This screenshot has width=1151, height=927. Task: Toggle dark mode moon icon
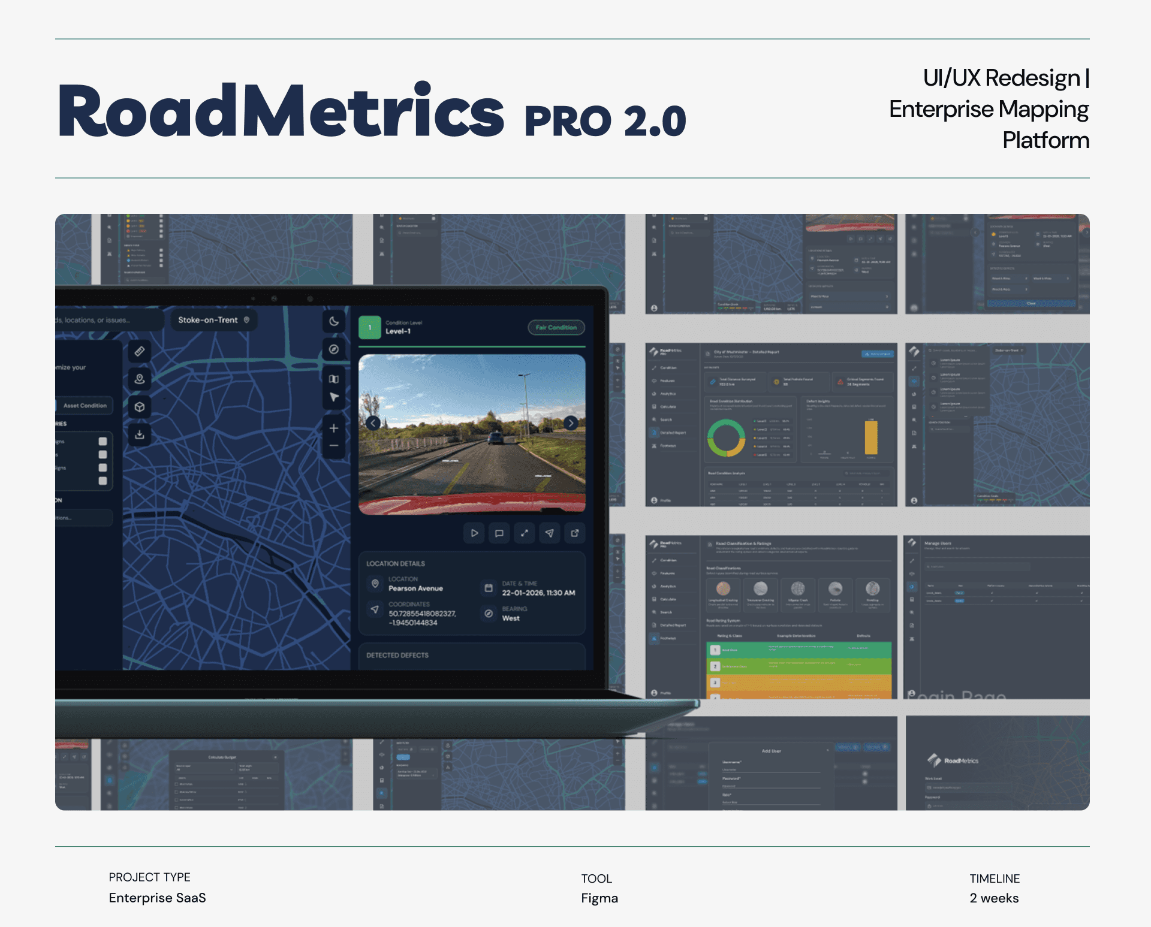334,322
